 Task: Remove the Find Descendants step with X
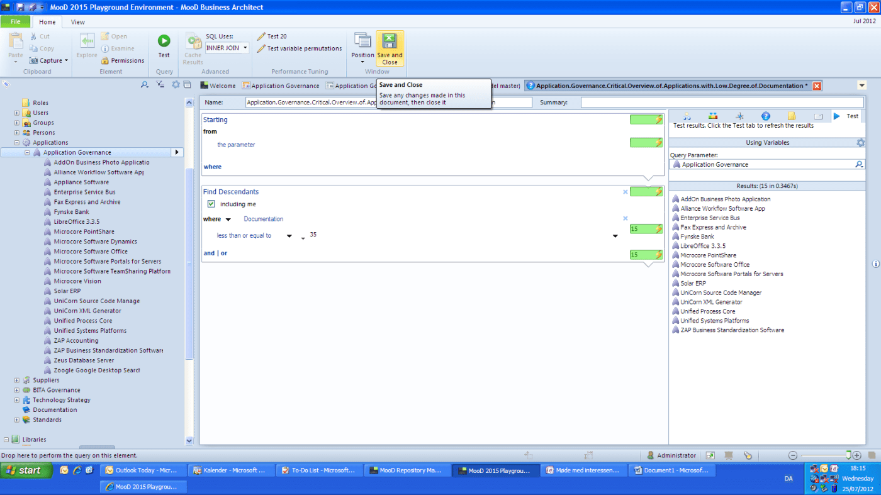coord(625,192)
